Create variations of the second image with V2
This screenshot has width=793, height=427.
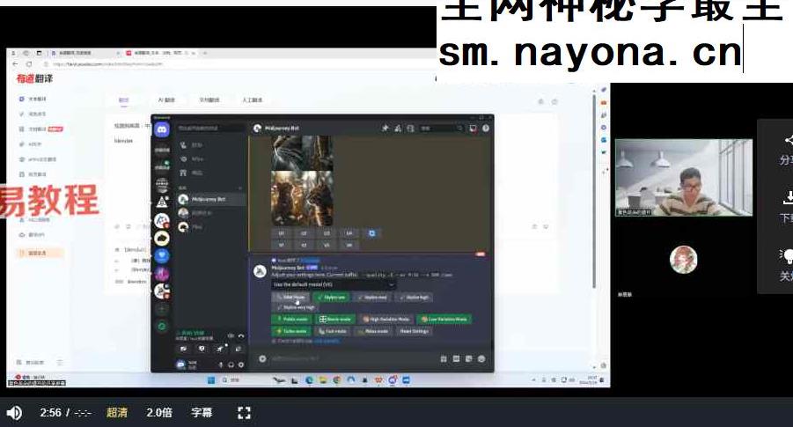(304, 245)
